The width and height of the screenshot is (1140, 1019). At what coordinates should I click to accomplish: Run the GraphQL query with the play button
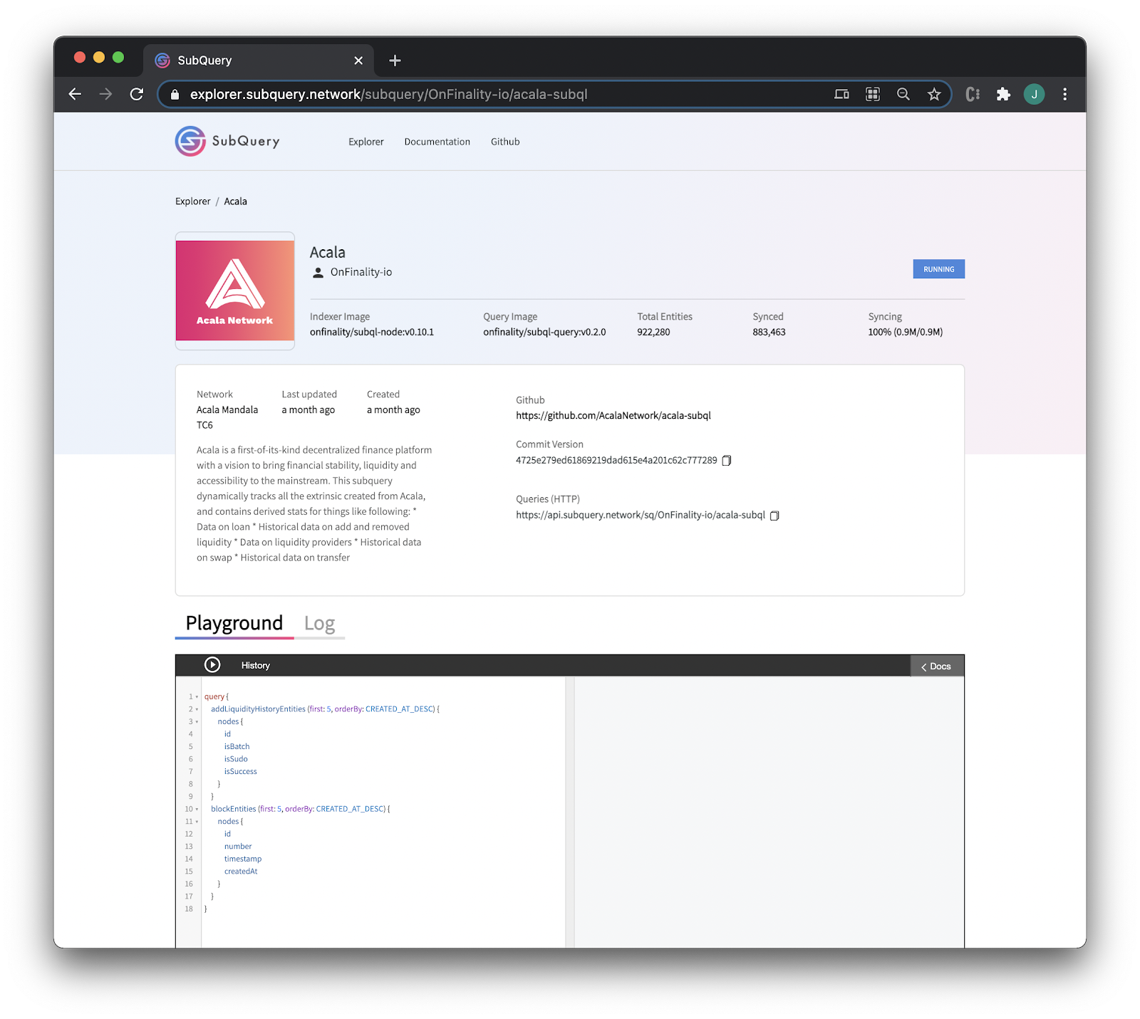pyautogui.click(x=212, y=664)
